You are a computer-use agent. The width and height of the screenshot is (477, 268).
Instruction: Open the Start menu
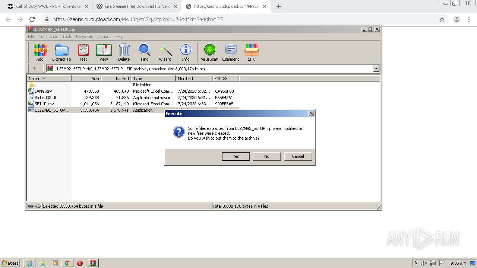[10, 263]
